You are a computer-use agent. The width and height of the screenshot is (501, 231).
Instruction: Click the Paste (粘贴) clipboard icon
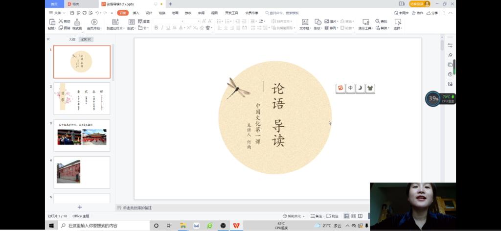coord(52,22)
